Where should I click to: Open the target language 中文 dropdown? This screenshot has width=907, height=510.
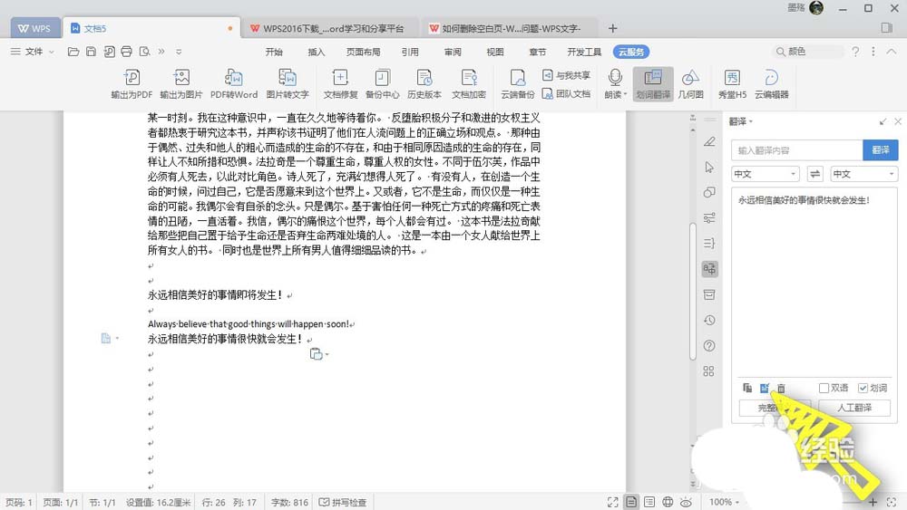point(864,174)
